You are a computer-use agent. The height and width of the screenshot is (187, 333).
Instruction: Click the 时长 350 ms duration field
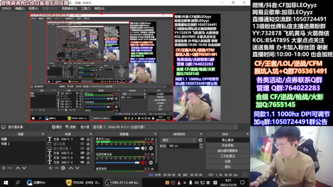tap(183, 146)
